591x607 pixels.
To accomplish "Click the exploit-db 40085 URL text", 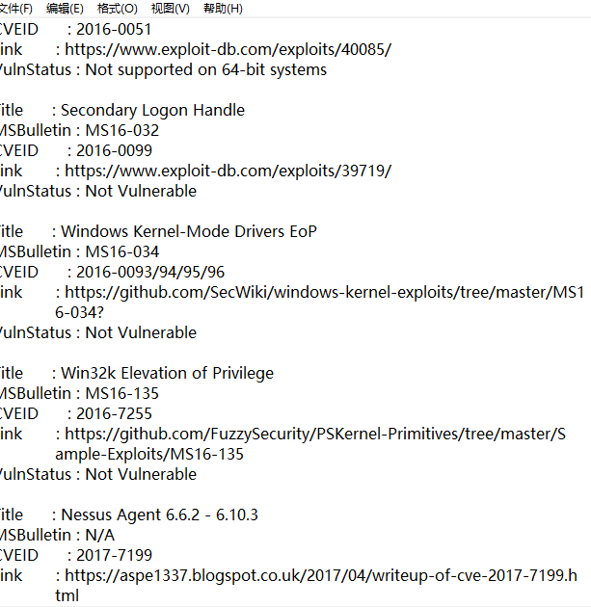I will point(228,49).
